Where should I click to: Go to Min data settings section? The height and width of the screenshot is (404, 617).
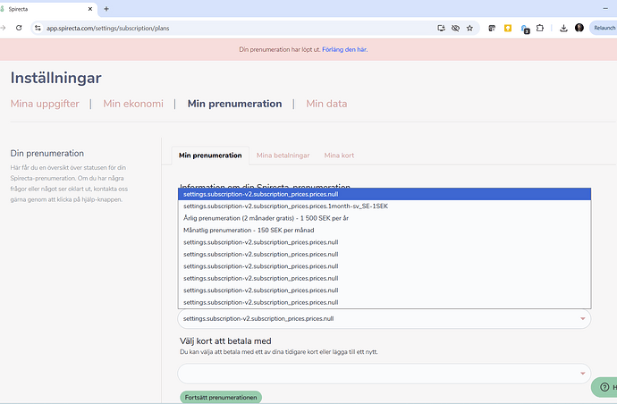click(x=326, y=104)
